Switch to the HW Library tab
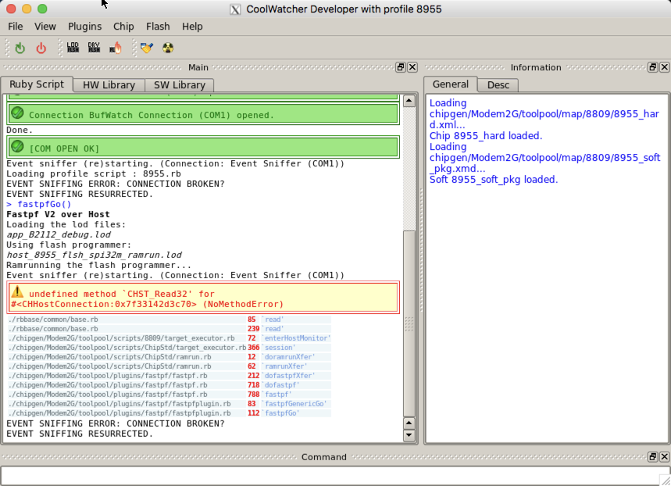 pyautogui.click(x=109, y=85)
